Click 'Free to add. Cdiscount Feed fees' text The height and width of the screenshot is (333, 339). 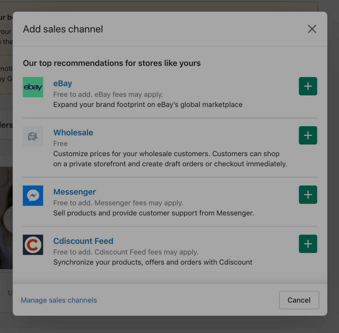coord(126,252)
